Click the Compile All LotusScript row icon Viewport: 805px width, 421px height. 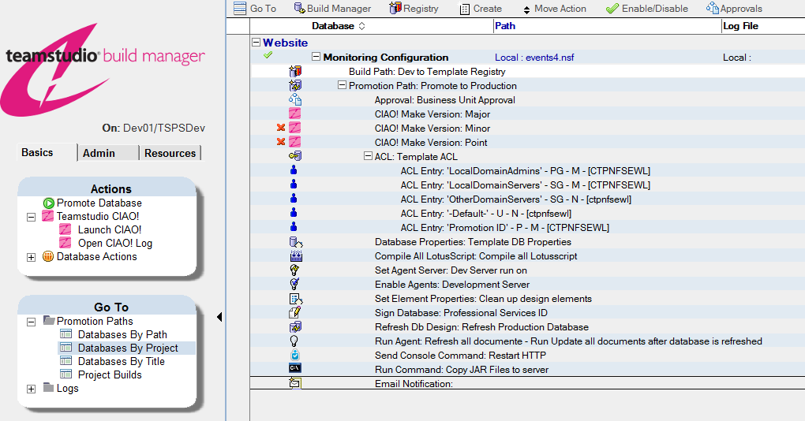coord(296,256)
